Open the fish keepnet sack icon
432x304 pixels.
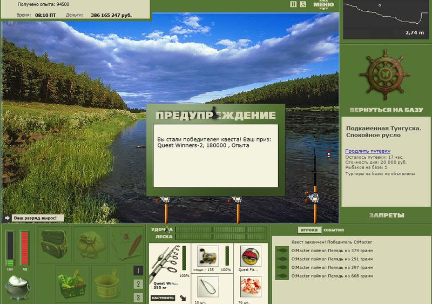click(90, 244)
